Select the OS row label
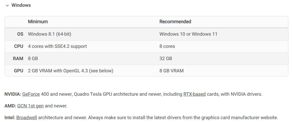This screenshot has height=122, width=292. click(x=20, y=34)
